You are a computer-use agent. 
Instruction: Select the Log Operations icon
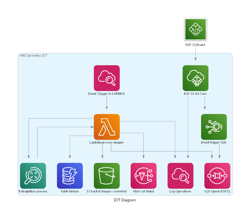tap(180, 175)
